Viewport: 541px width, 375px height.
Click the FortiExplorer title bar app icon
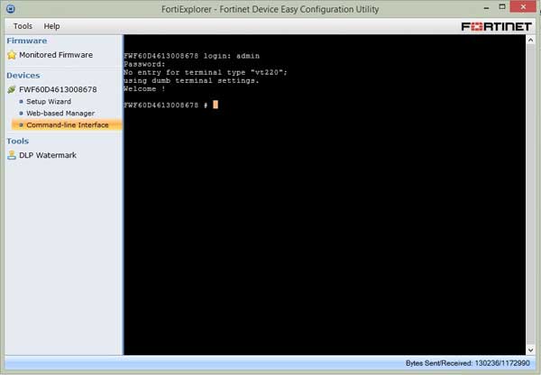pos(11,9)
